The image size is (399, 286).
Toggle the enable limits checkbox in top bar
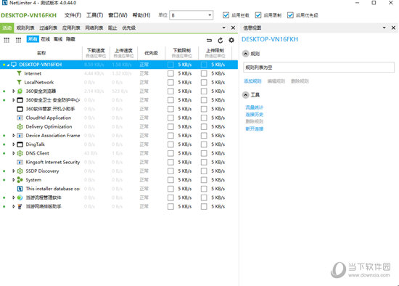(258, 15)
